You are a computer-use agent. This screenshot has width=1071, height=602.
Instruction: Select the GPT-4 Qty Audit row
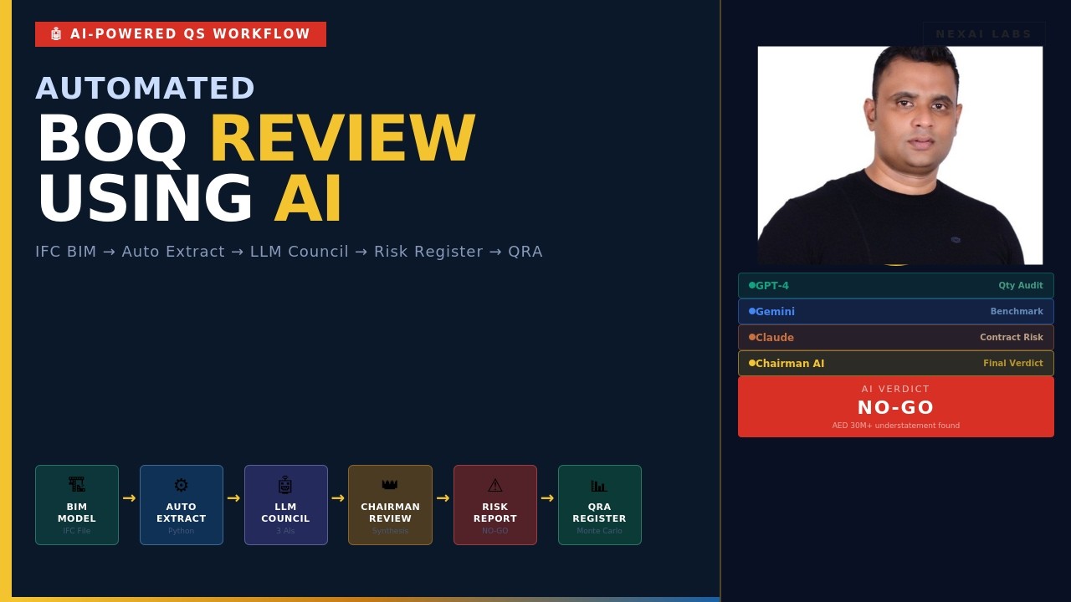click(x=896, y=285)
